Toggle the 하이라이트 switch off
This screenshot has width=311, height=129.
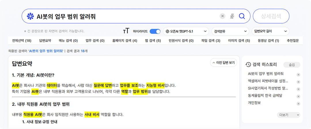pos(155,31)
